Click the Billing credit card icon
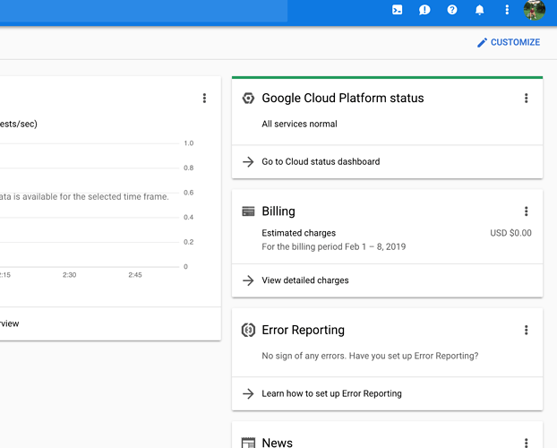This screenshot has width=557, height=448. click(x=248, y=211)
